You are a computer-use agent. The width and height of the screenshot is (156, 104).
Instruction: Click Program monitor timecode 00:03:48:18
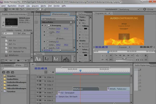pos(101,47)
